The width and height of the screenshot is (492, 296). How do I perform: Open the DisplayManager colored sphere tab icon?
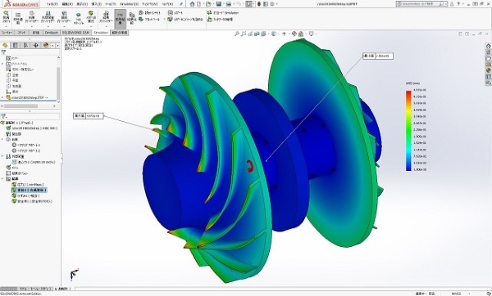[46, 45]
